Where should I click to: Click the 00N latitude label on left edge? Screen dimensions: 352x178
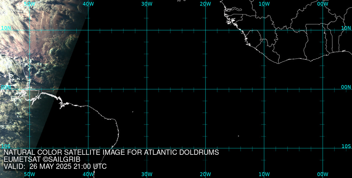tap(6, 87)
